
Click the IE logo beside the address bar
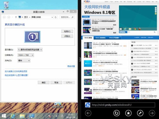click(87, 105)
